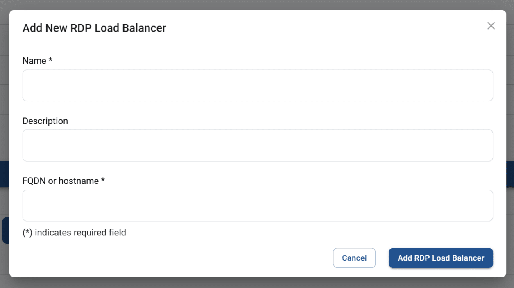This screenshot has width=514, height=288.
Task: Click the asterisk next to Name
Action: coord(50,59)
